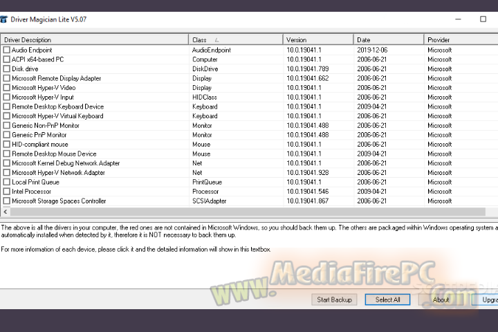Select the HID-compliant mouse checkbox

pyautogui.click(x=6, y=145)
